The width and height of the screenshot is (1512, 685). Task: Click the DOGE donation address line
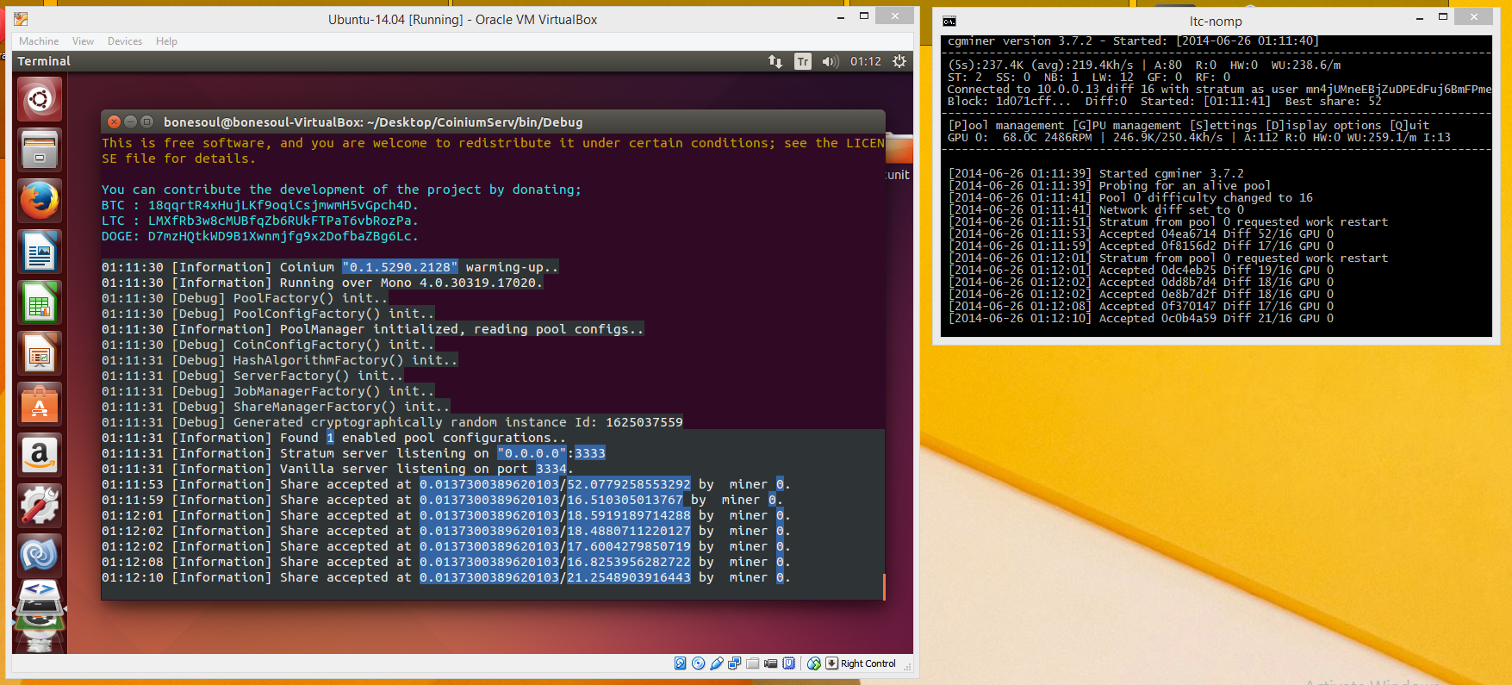pyautogui.click(x=259, y=236)
